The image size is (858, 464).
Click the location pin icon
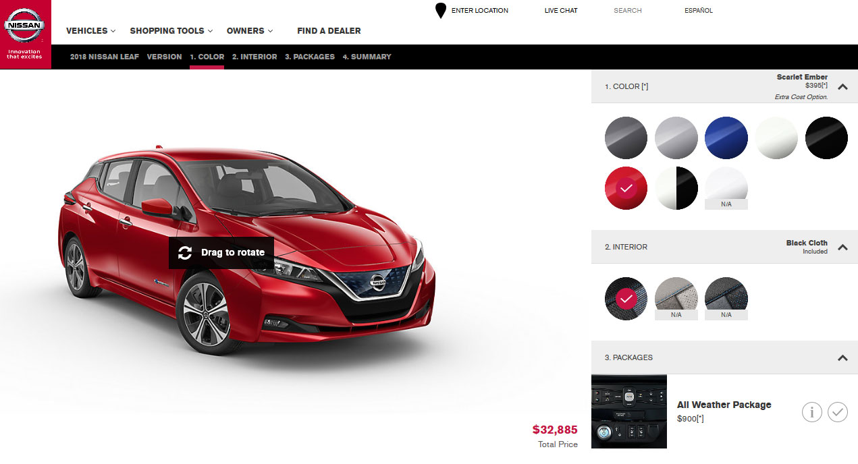pyautogui.click(x=441, y=11)
